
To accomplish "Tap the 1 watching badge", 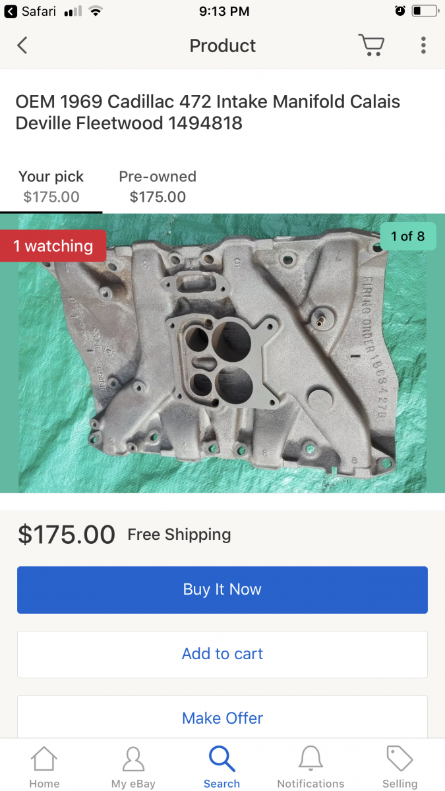I will [x=53, y=246].
